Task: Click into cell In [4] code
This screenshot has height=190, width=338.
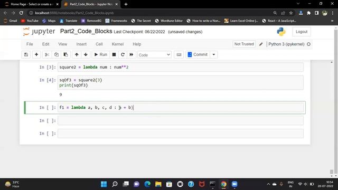Action: click(x=181, y=83)
